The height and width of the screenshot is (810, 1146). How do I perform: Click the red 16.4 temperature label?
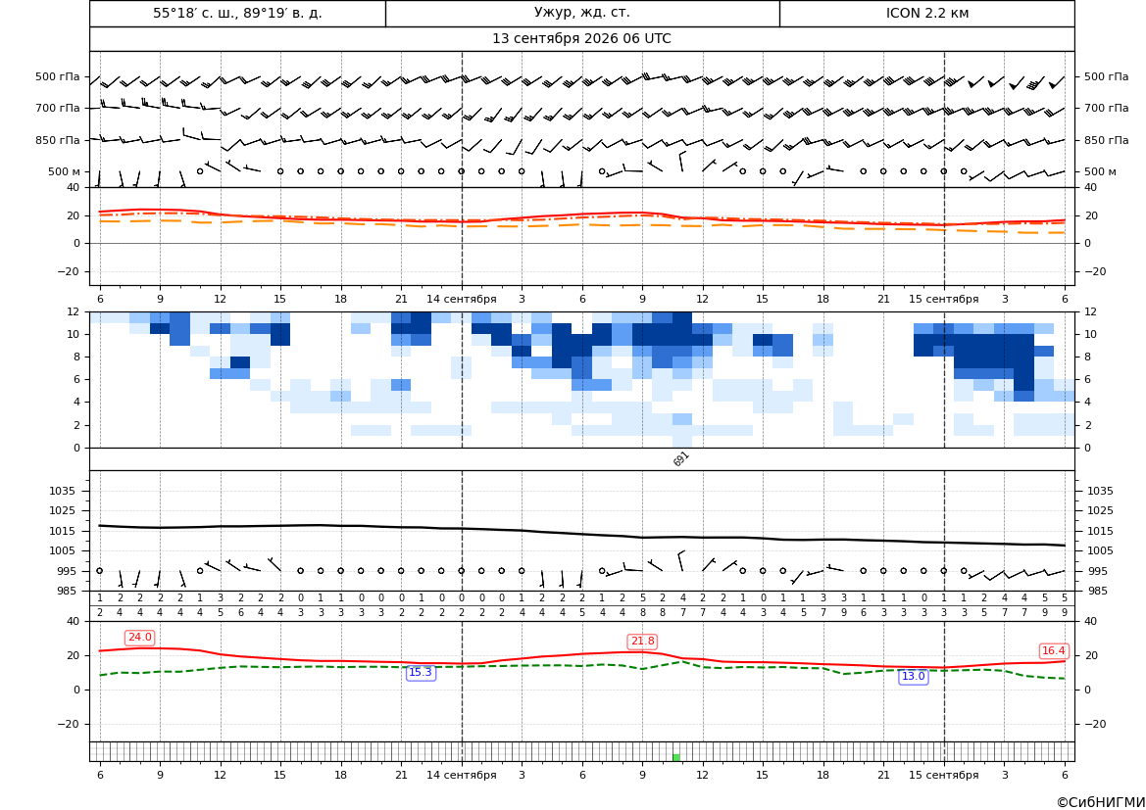click(1053, 650)
